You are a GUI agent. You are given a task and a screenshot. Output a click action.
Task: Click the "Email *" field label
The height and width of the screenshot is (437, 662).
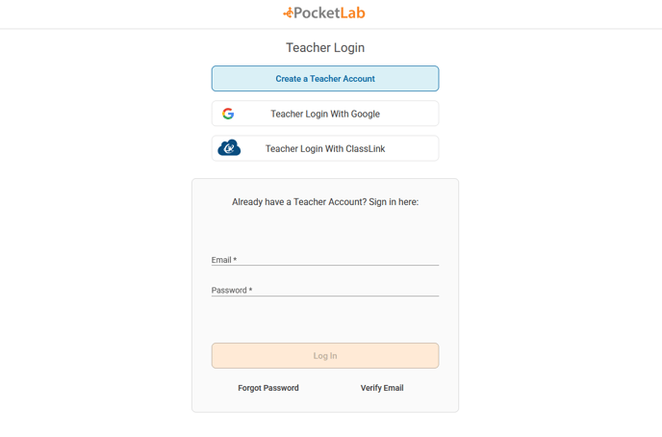(x=224, y=260)
